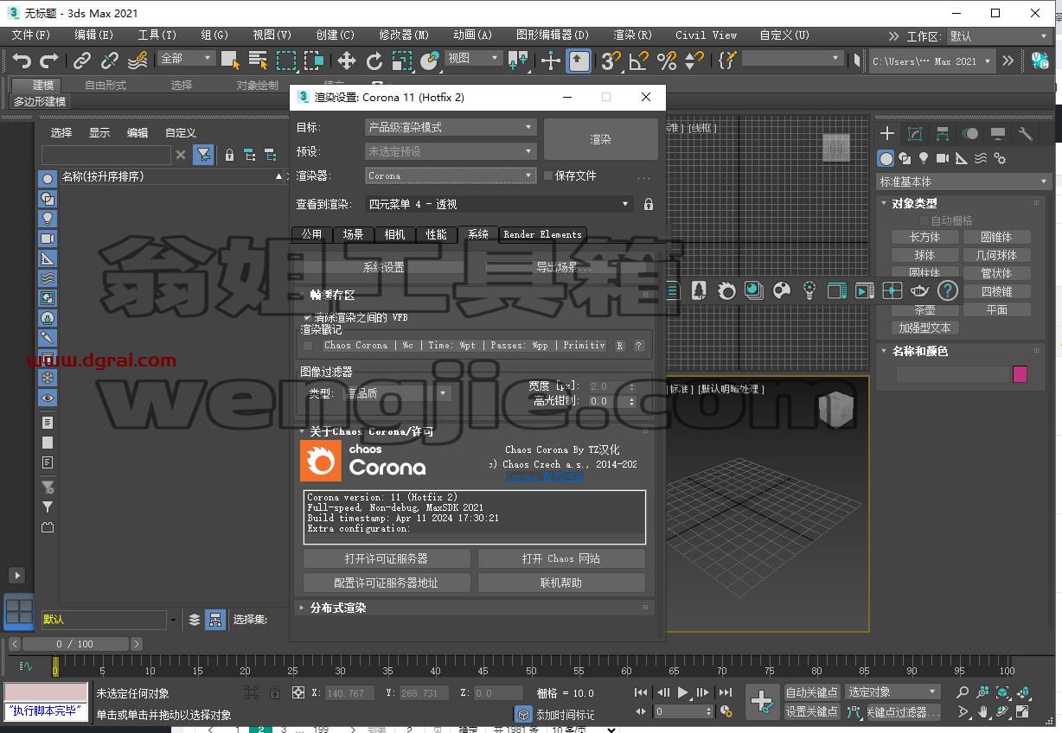Click the 茶壶 object type button
1062x733 pixels.
(924, 309)
